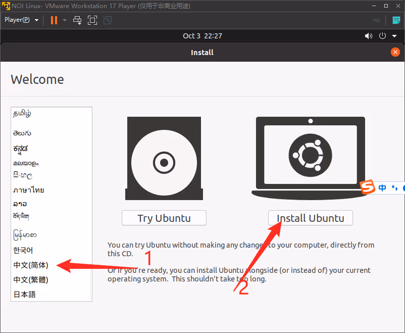
Task: Open the VMware notes panel icon
Action: 396,20
